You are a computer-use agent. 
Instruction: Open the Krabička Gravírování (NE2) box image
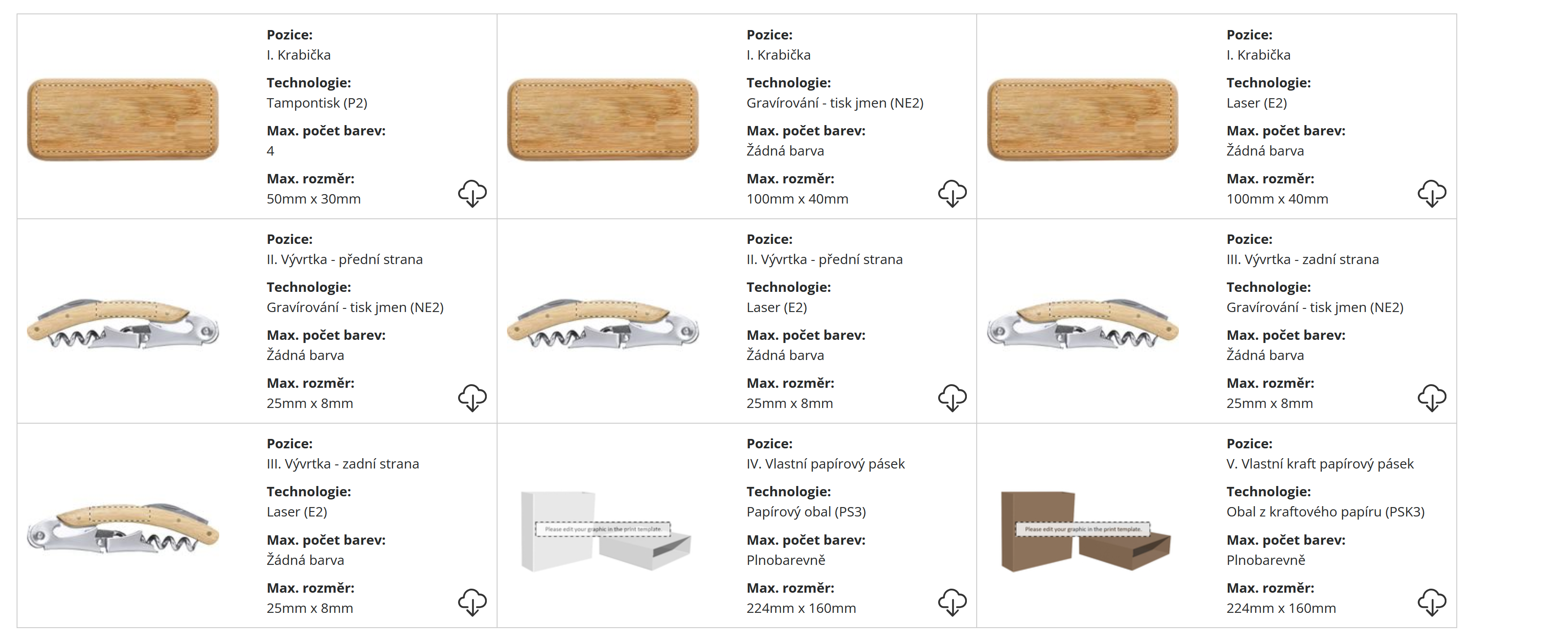(603, 119)
